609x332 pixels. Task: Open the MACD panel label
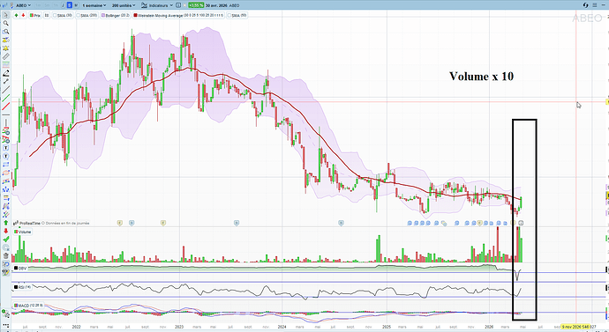coord(30,306)
